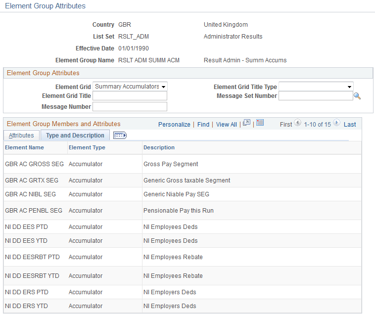
Task: Select the GBR AC GRTX SEG cell
Action: coord(32,180)
